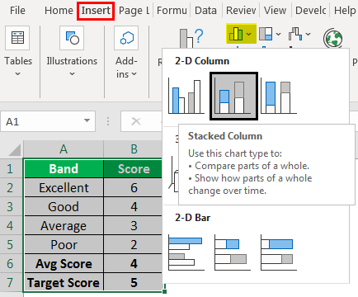Pick the 100% Stacked Column chart

pyautogui.click(x=279, y=97)
